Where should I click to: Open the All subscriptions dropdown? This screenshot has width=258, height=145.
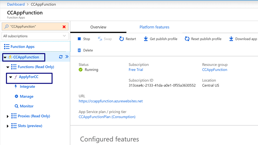(35, 36)
